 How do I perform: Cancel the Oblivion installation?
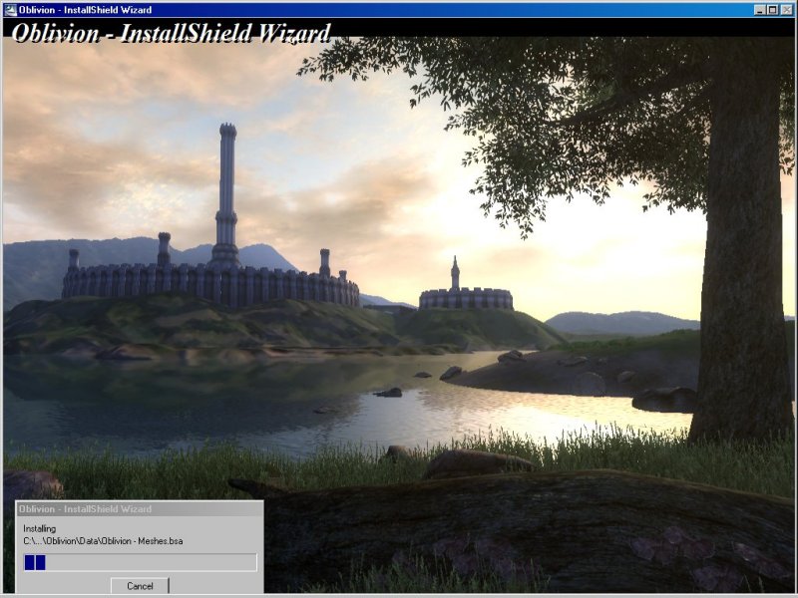point(140,586)
